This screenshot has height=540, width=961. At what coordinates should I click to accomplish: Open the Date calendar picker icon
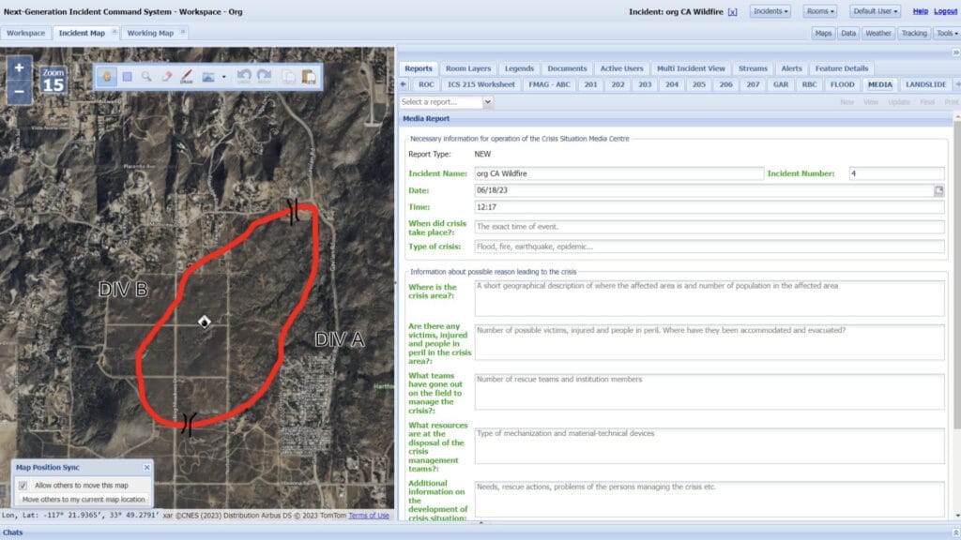[x=938, y=190]
